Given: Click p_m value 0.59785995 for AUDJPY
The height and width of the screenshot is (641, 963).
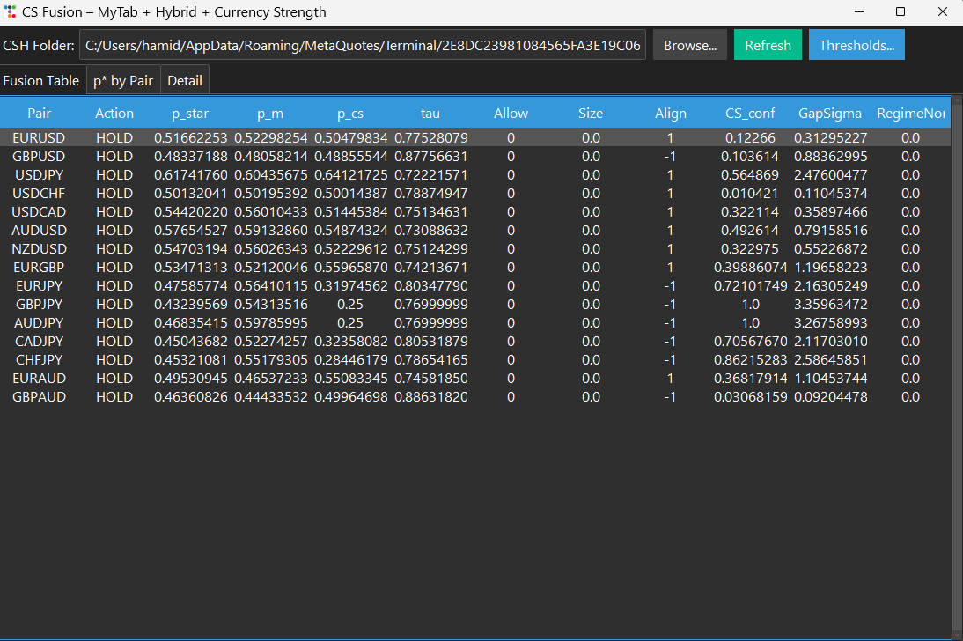Looking at the screenshot, I should (x=270, y=322).
